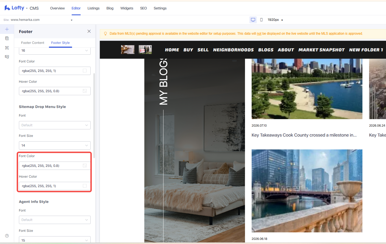Click the lightbulb notice icon
The height and width of the screenshot is (244, 386).
point(105,34)
